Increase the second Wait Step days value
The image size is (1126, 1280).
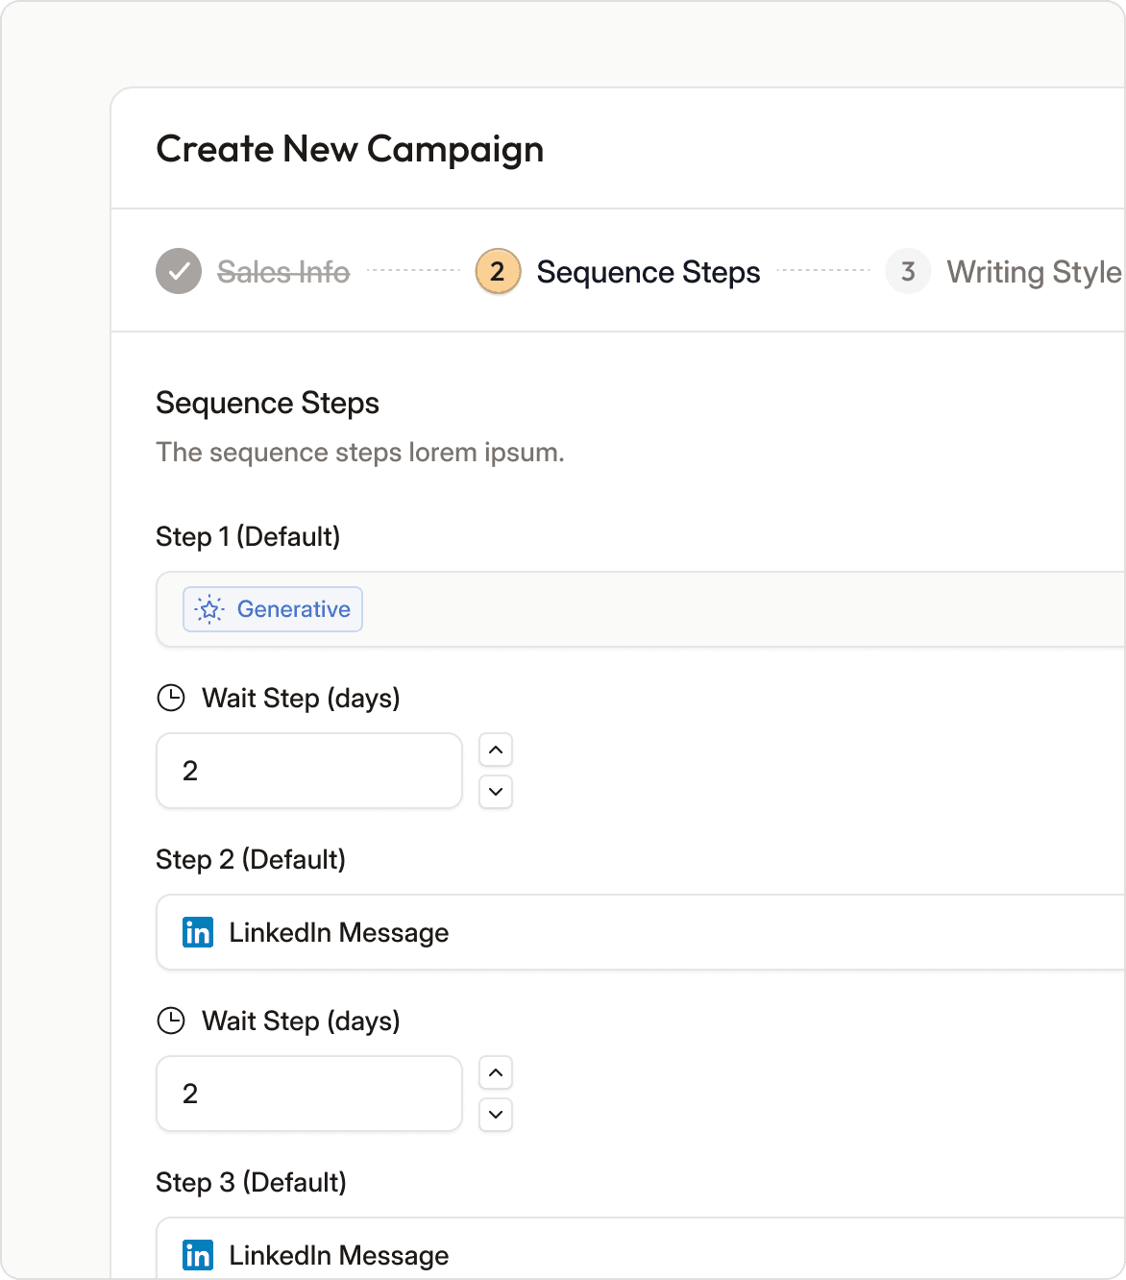pyautogui.click(x=496, y=1072)
